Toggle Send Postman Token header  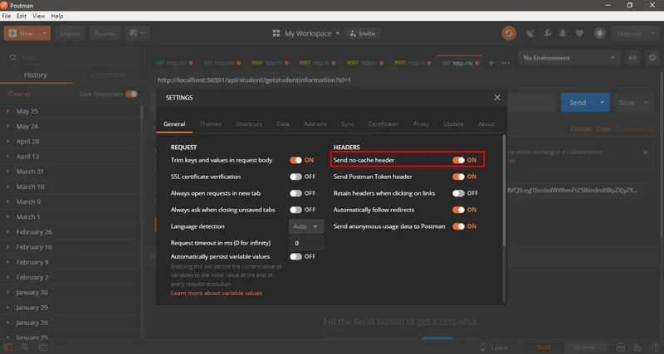coord(458,177)
